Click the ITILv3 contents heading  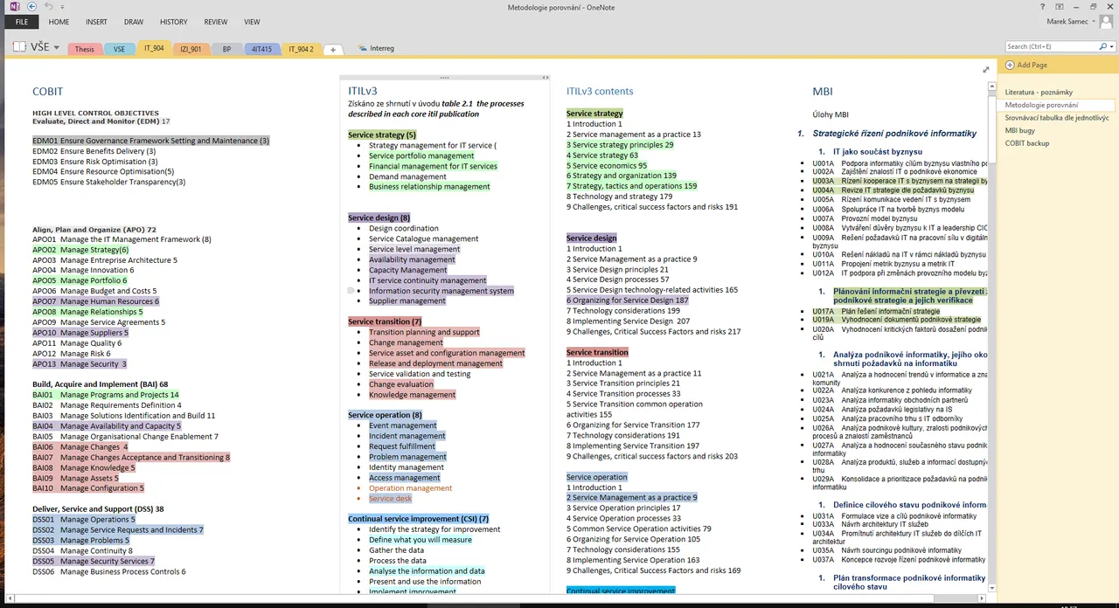600,91
